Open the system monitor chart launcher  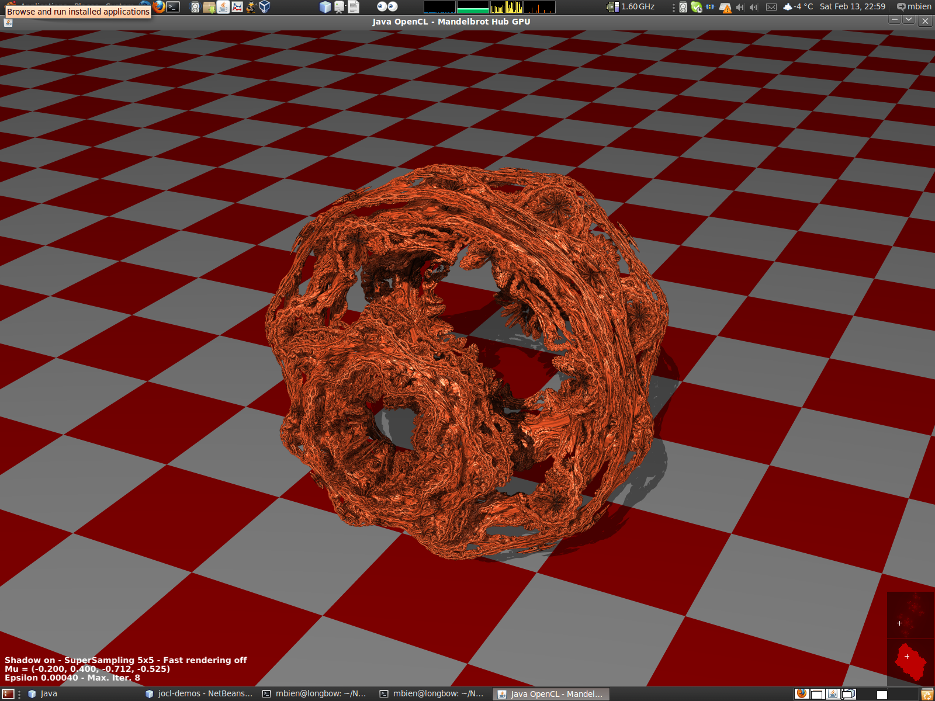click(237, 7)
